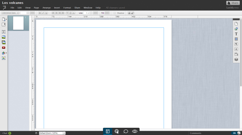Justify text in toolbar

(63, 13)
